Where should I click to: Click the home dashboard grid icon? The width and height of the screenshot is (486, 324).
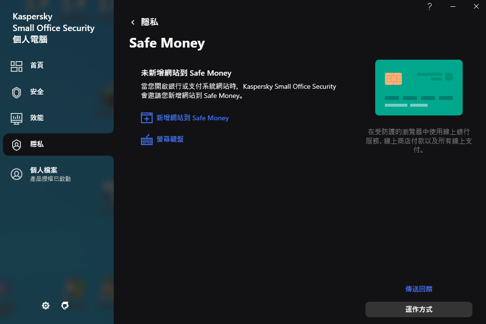coord(17,66)
